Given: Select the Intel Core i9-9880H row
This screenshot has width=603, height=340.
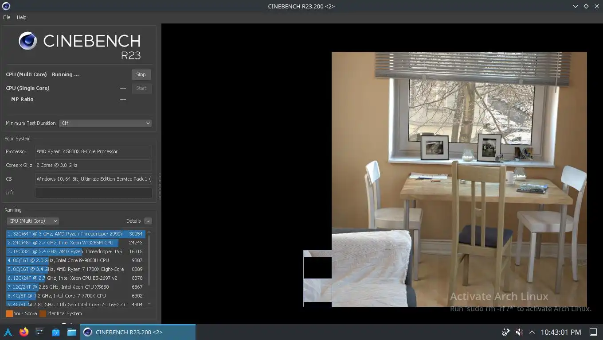Looking at the screenshot, I should [75, 260].
